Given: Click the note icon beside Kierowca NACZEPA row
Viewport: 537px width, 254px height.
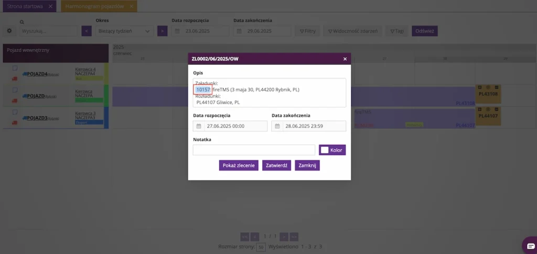Looking at the screenshot, I should (x=15, y=90).
